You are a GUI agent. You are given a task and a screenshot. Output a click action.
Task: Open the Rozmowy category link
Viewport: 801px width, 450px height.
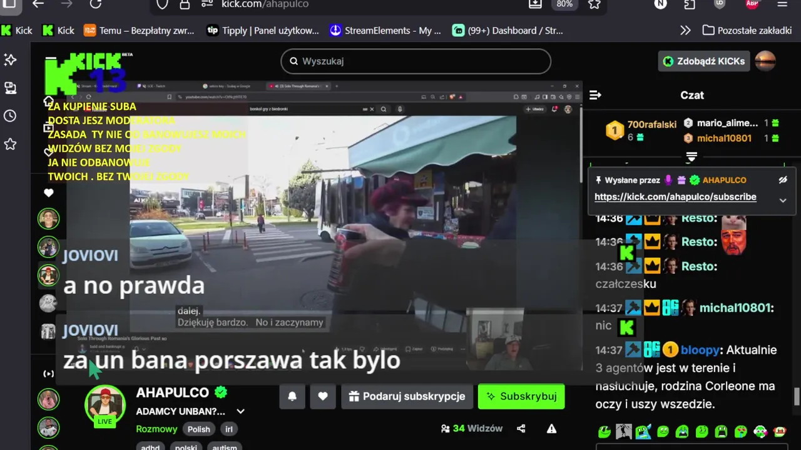pos(156,429)
